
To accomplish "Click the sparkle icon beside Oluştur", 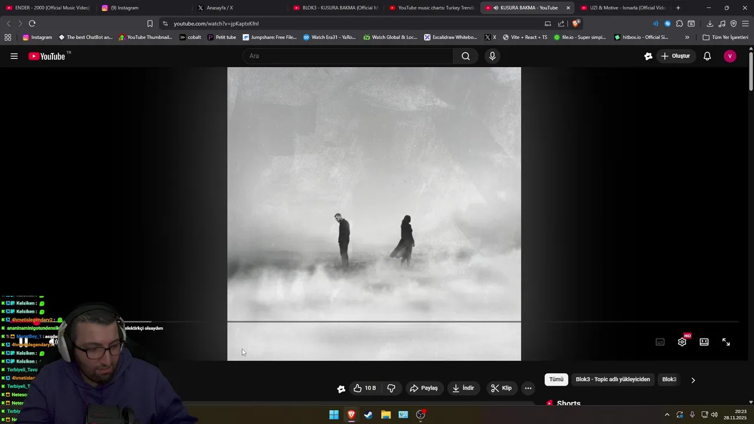I will pyautogui.click(x=649, y=56).
